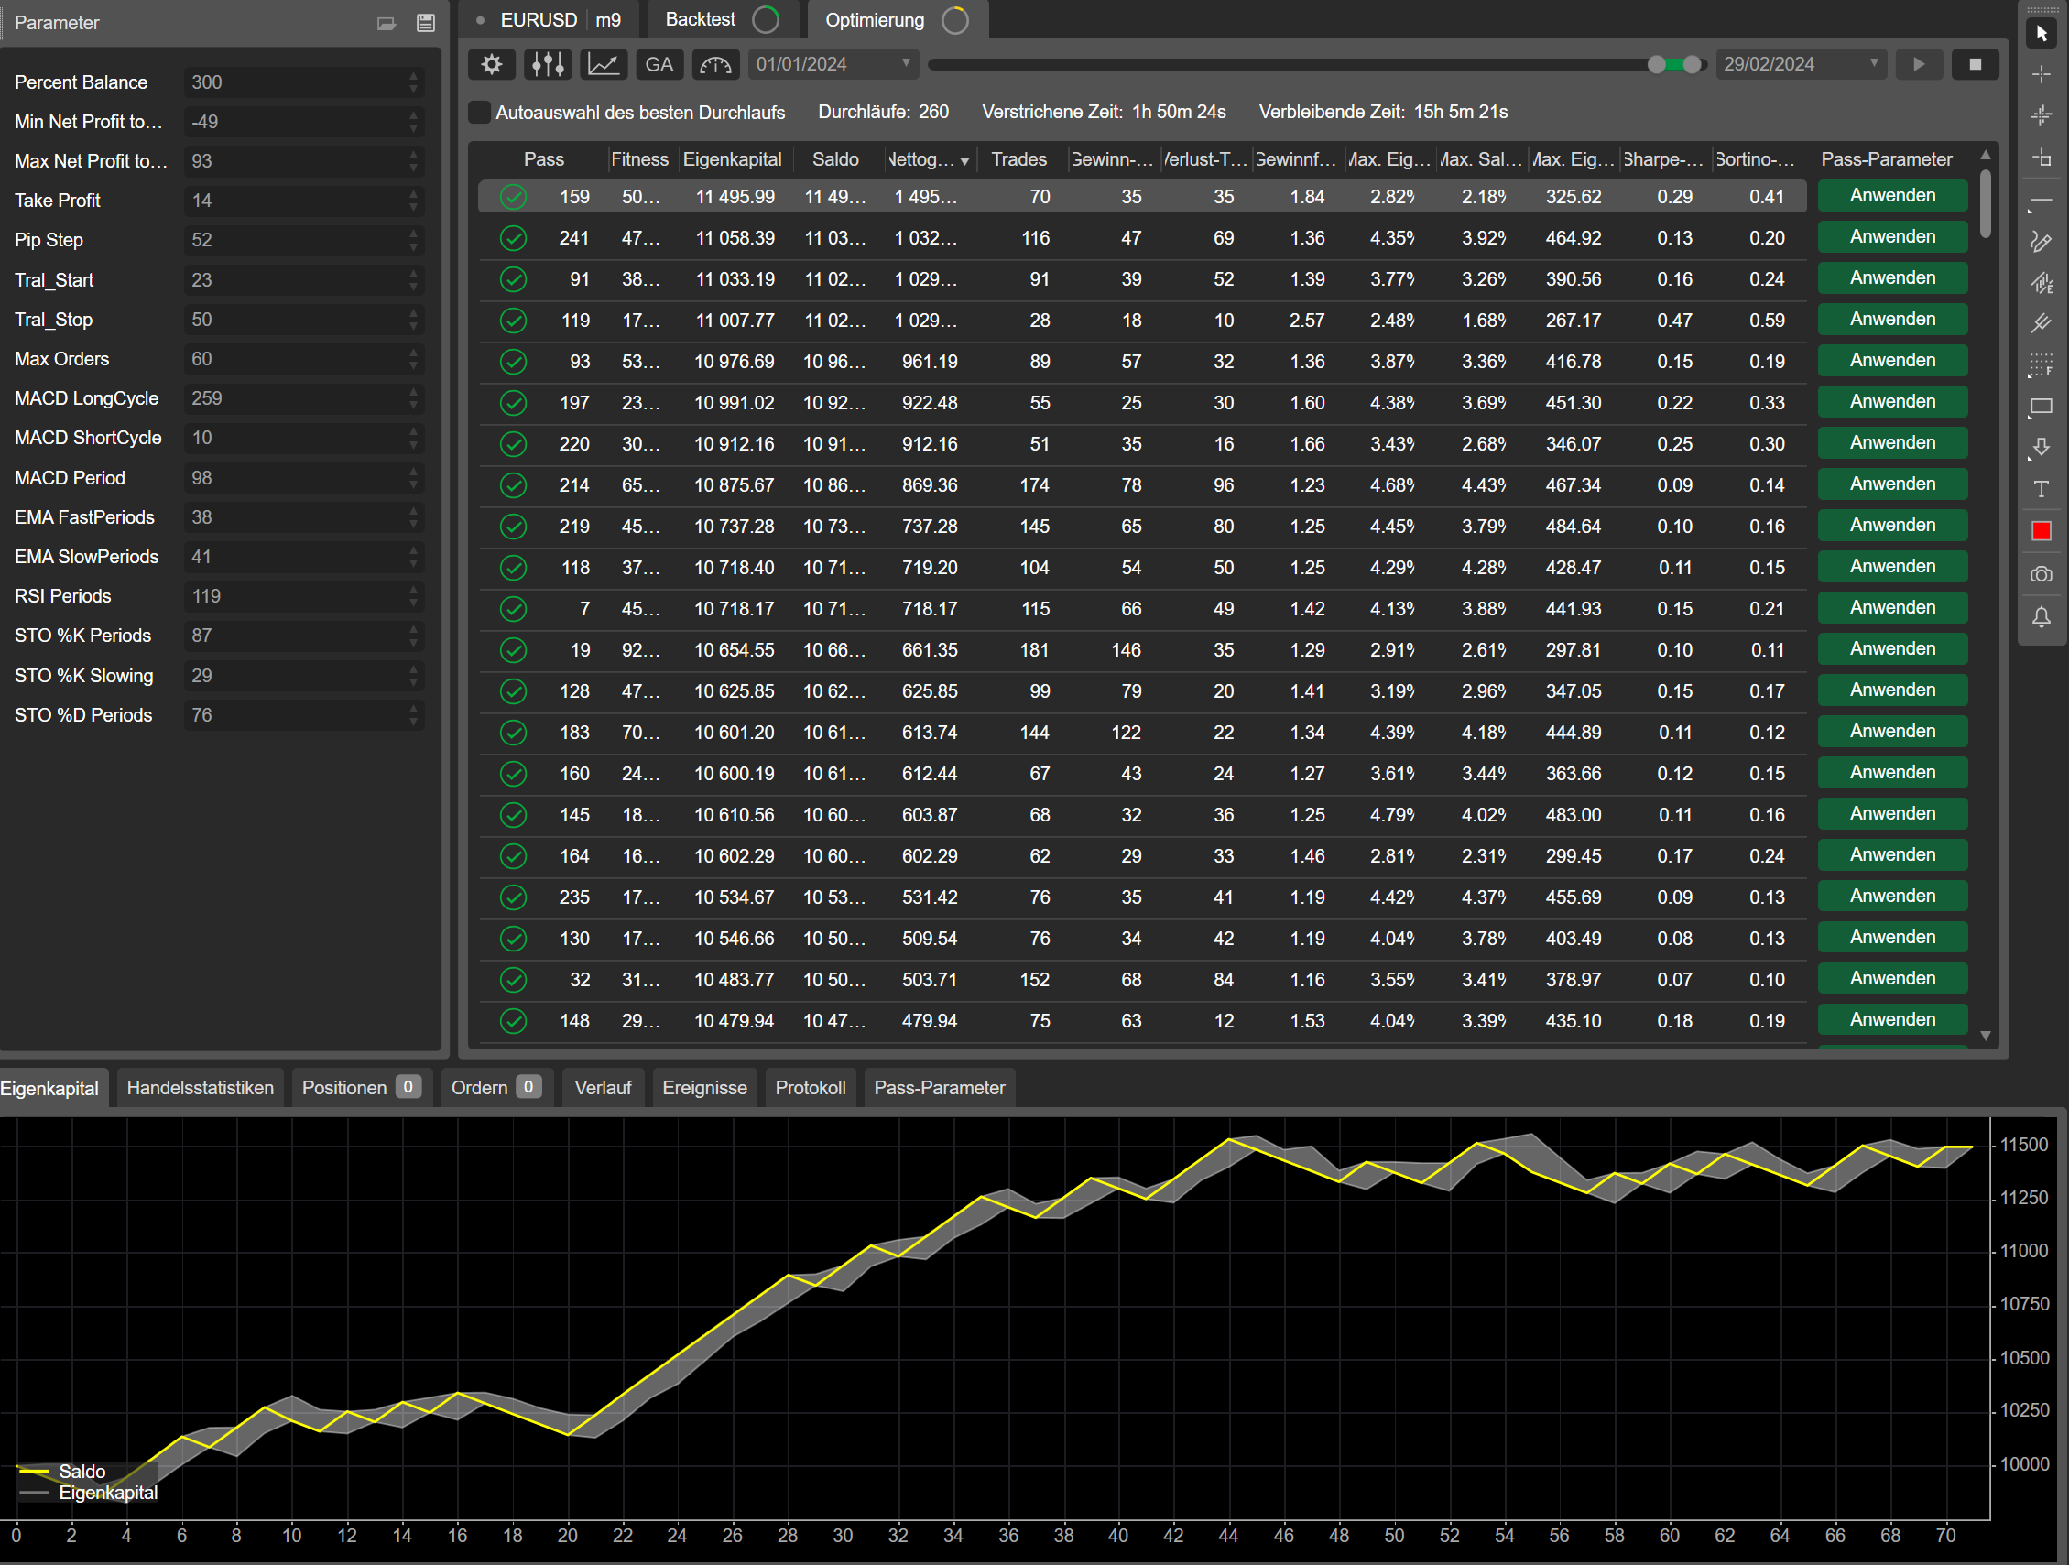
Task: Toggle checkmark for pass 220
Action: [514, 443]
